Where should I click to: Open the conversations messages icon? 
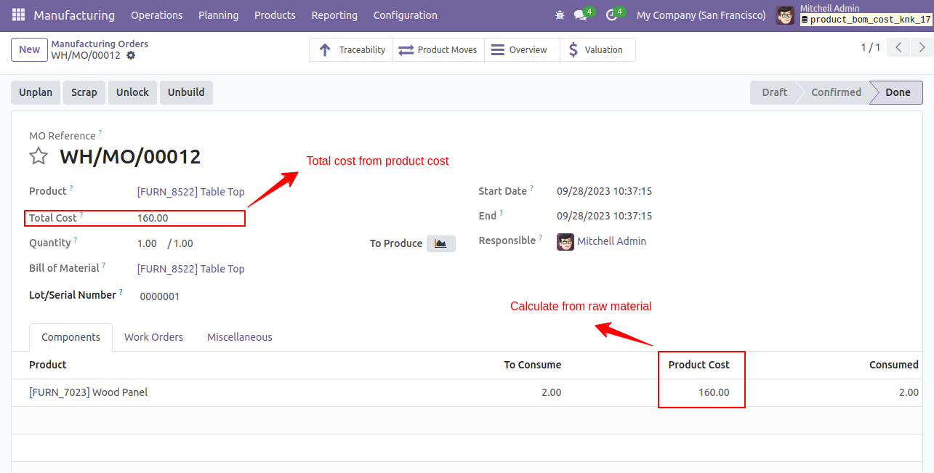pyautogui.click(x=580, y=15)
